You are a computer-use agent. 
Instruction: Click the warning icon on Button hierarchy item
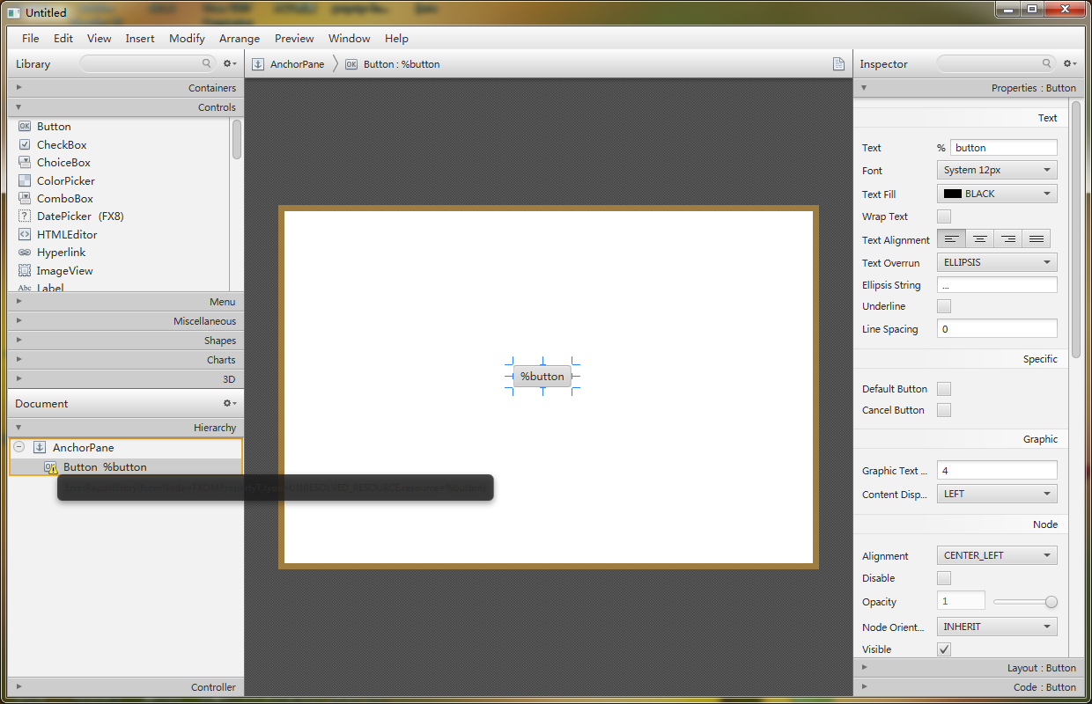[53, 471]
